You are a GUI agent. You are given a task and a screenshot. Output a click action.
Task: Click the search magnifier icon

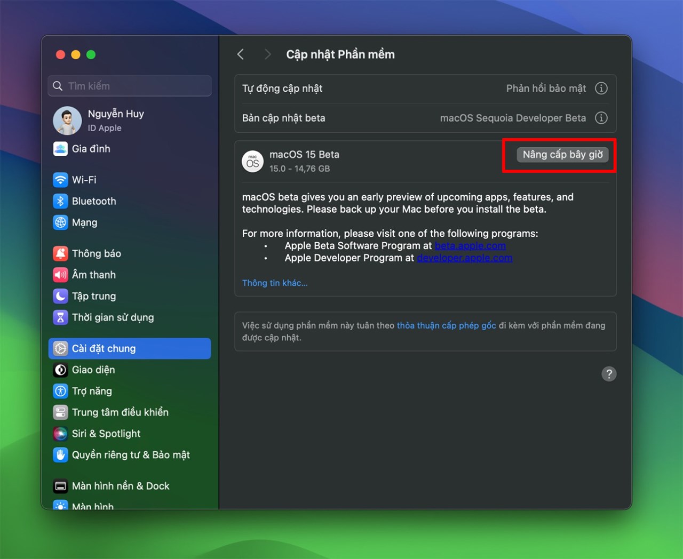pyautogui.click(x=58, y=86)
